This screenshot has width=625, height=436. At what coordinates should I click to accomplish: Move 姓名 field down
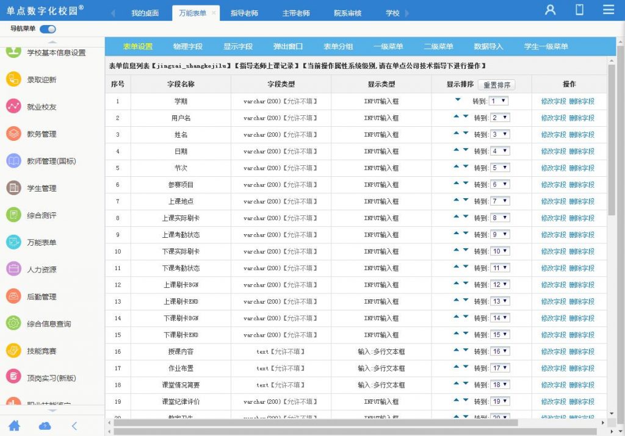466,133
